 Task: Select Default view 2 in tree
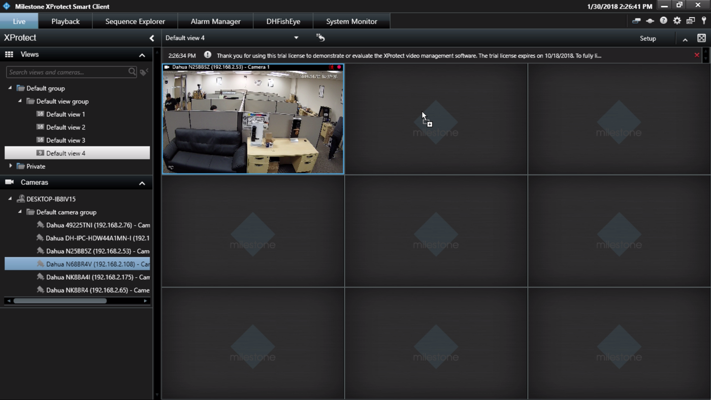(66, 127)
